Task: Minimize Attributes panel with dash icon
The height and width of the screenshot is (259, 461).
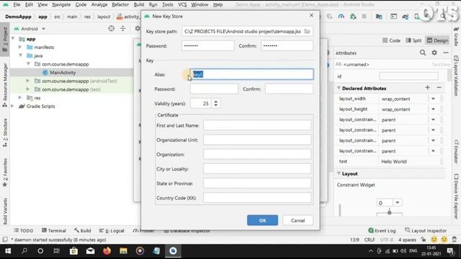Action: (x=446, y=53)
